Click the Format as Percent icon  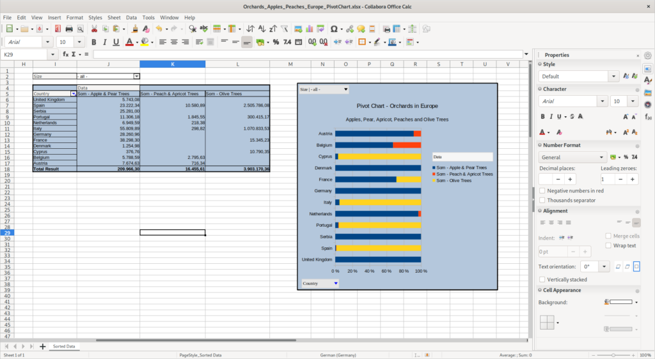click(x=276, y=42)
